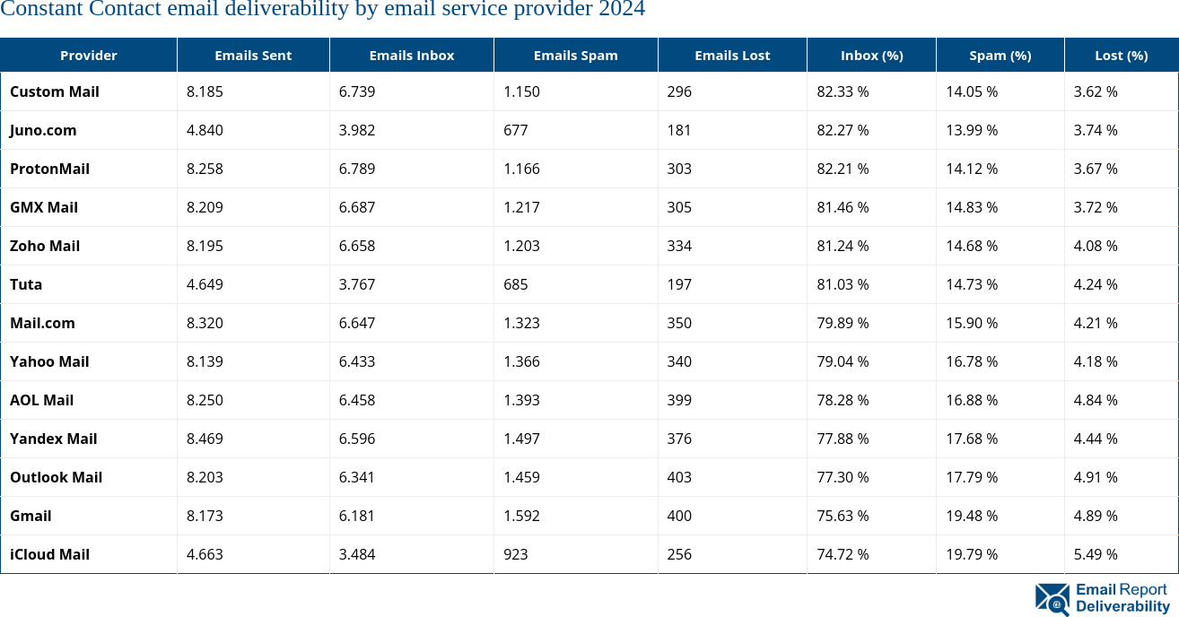Select the Outlook Mail provider cell

(x=89, y=477)
